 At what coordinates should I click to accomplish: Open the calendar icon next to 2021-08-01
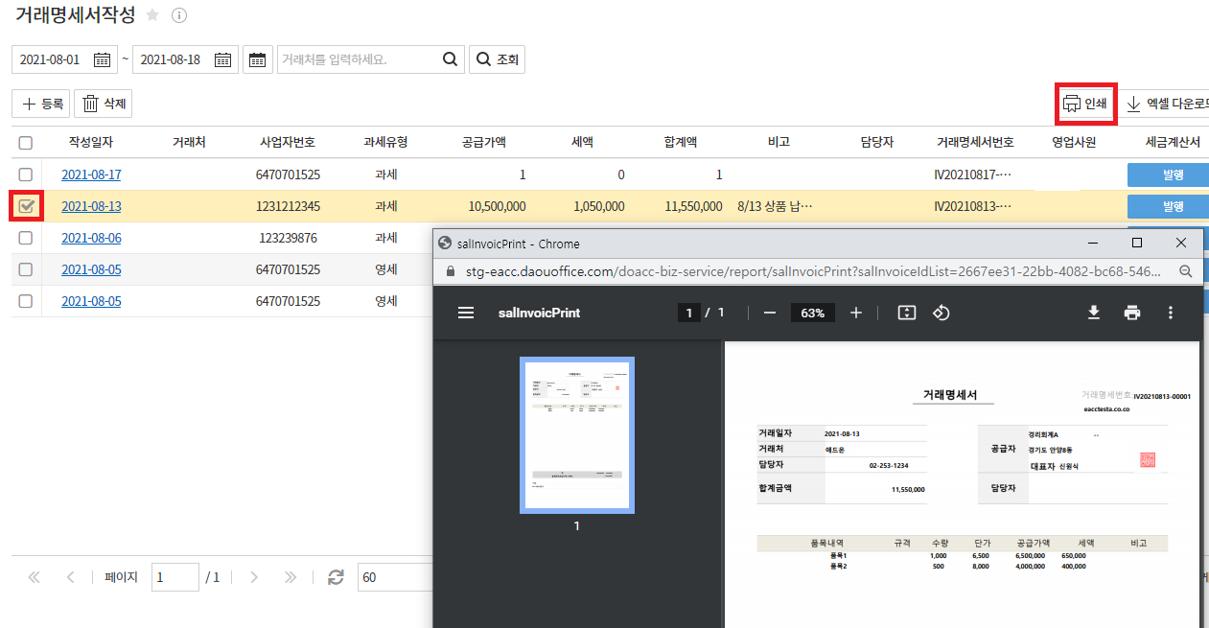(x=101, y=58)
